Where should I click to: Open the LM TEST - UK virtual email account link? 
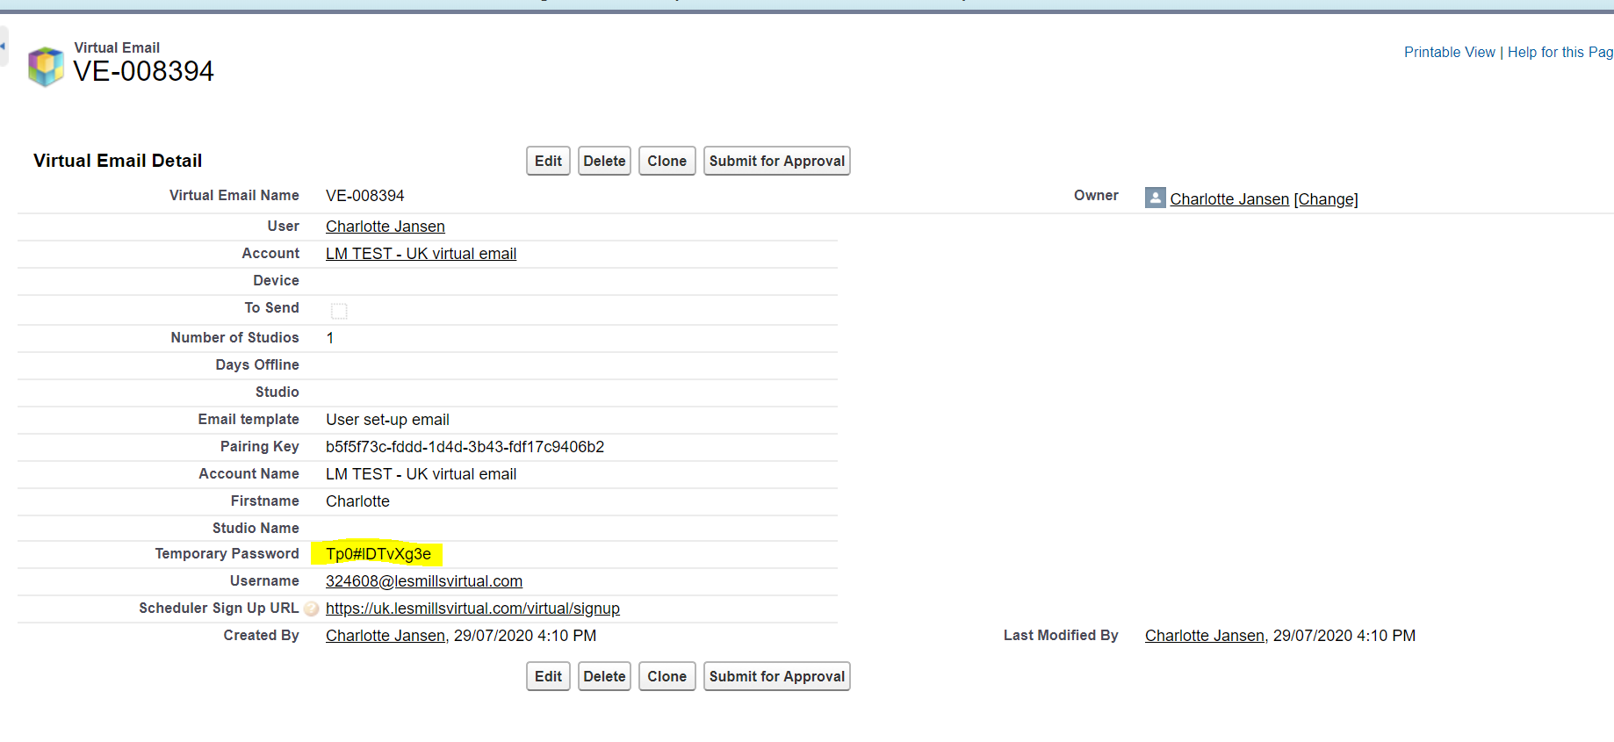[x=421, y=254]
